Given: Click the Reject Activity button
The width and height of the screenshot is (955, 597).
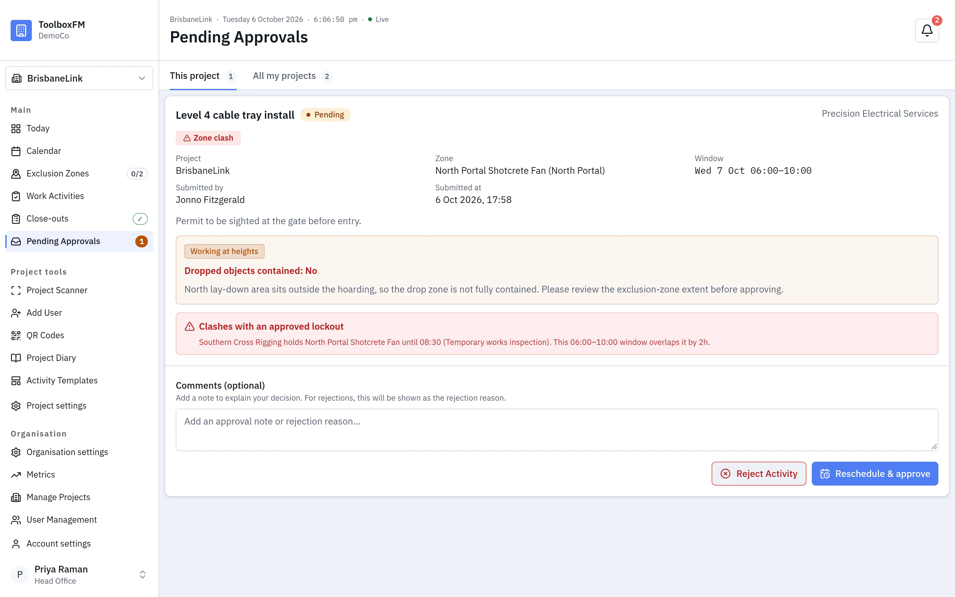Looking at the screenshot, I should tap(758, 474).
